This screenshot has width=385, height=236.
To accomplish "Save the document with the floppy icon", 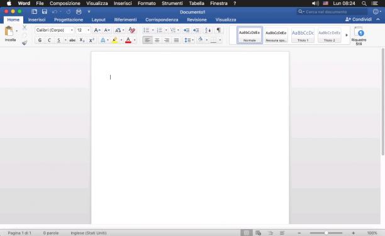I will coord(45,11).
